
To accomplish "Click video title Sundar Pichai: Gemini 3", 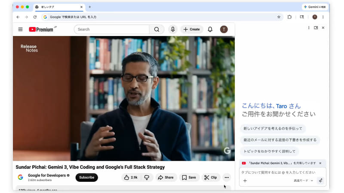I will coord(90,167).
